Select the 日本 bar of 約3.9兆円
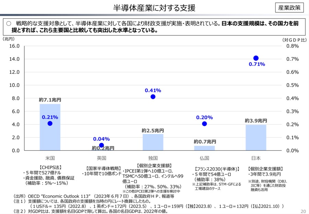309x214 pixels. (256, 137)
